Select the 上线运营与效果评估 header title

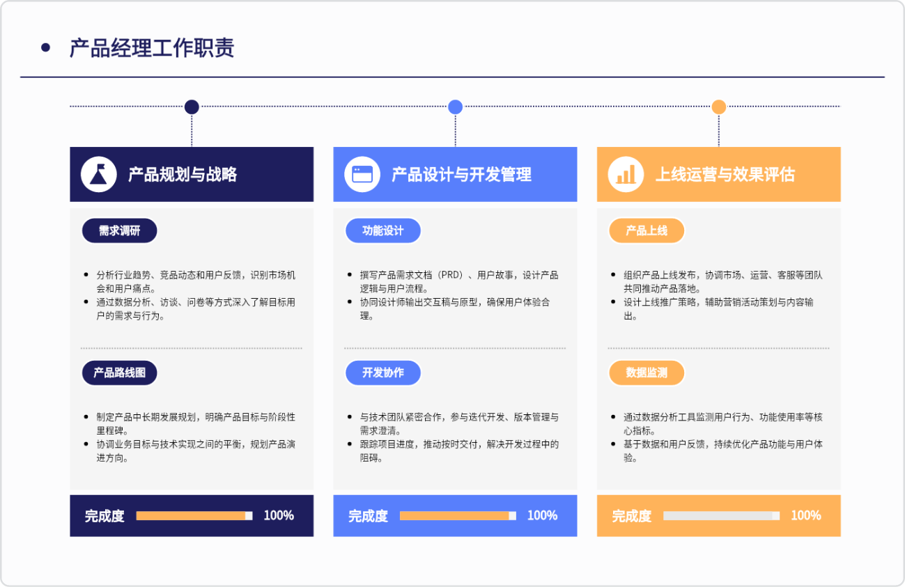[725, 174]
